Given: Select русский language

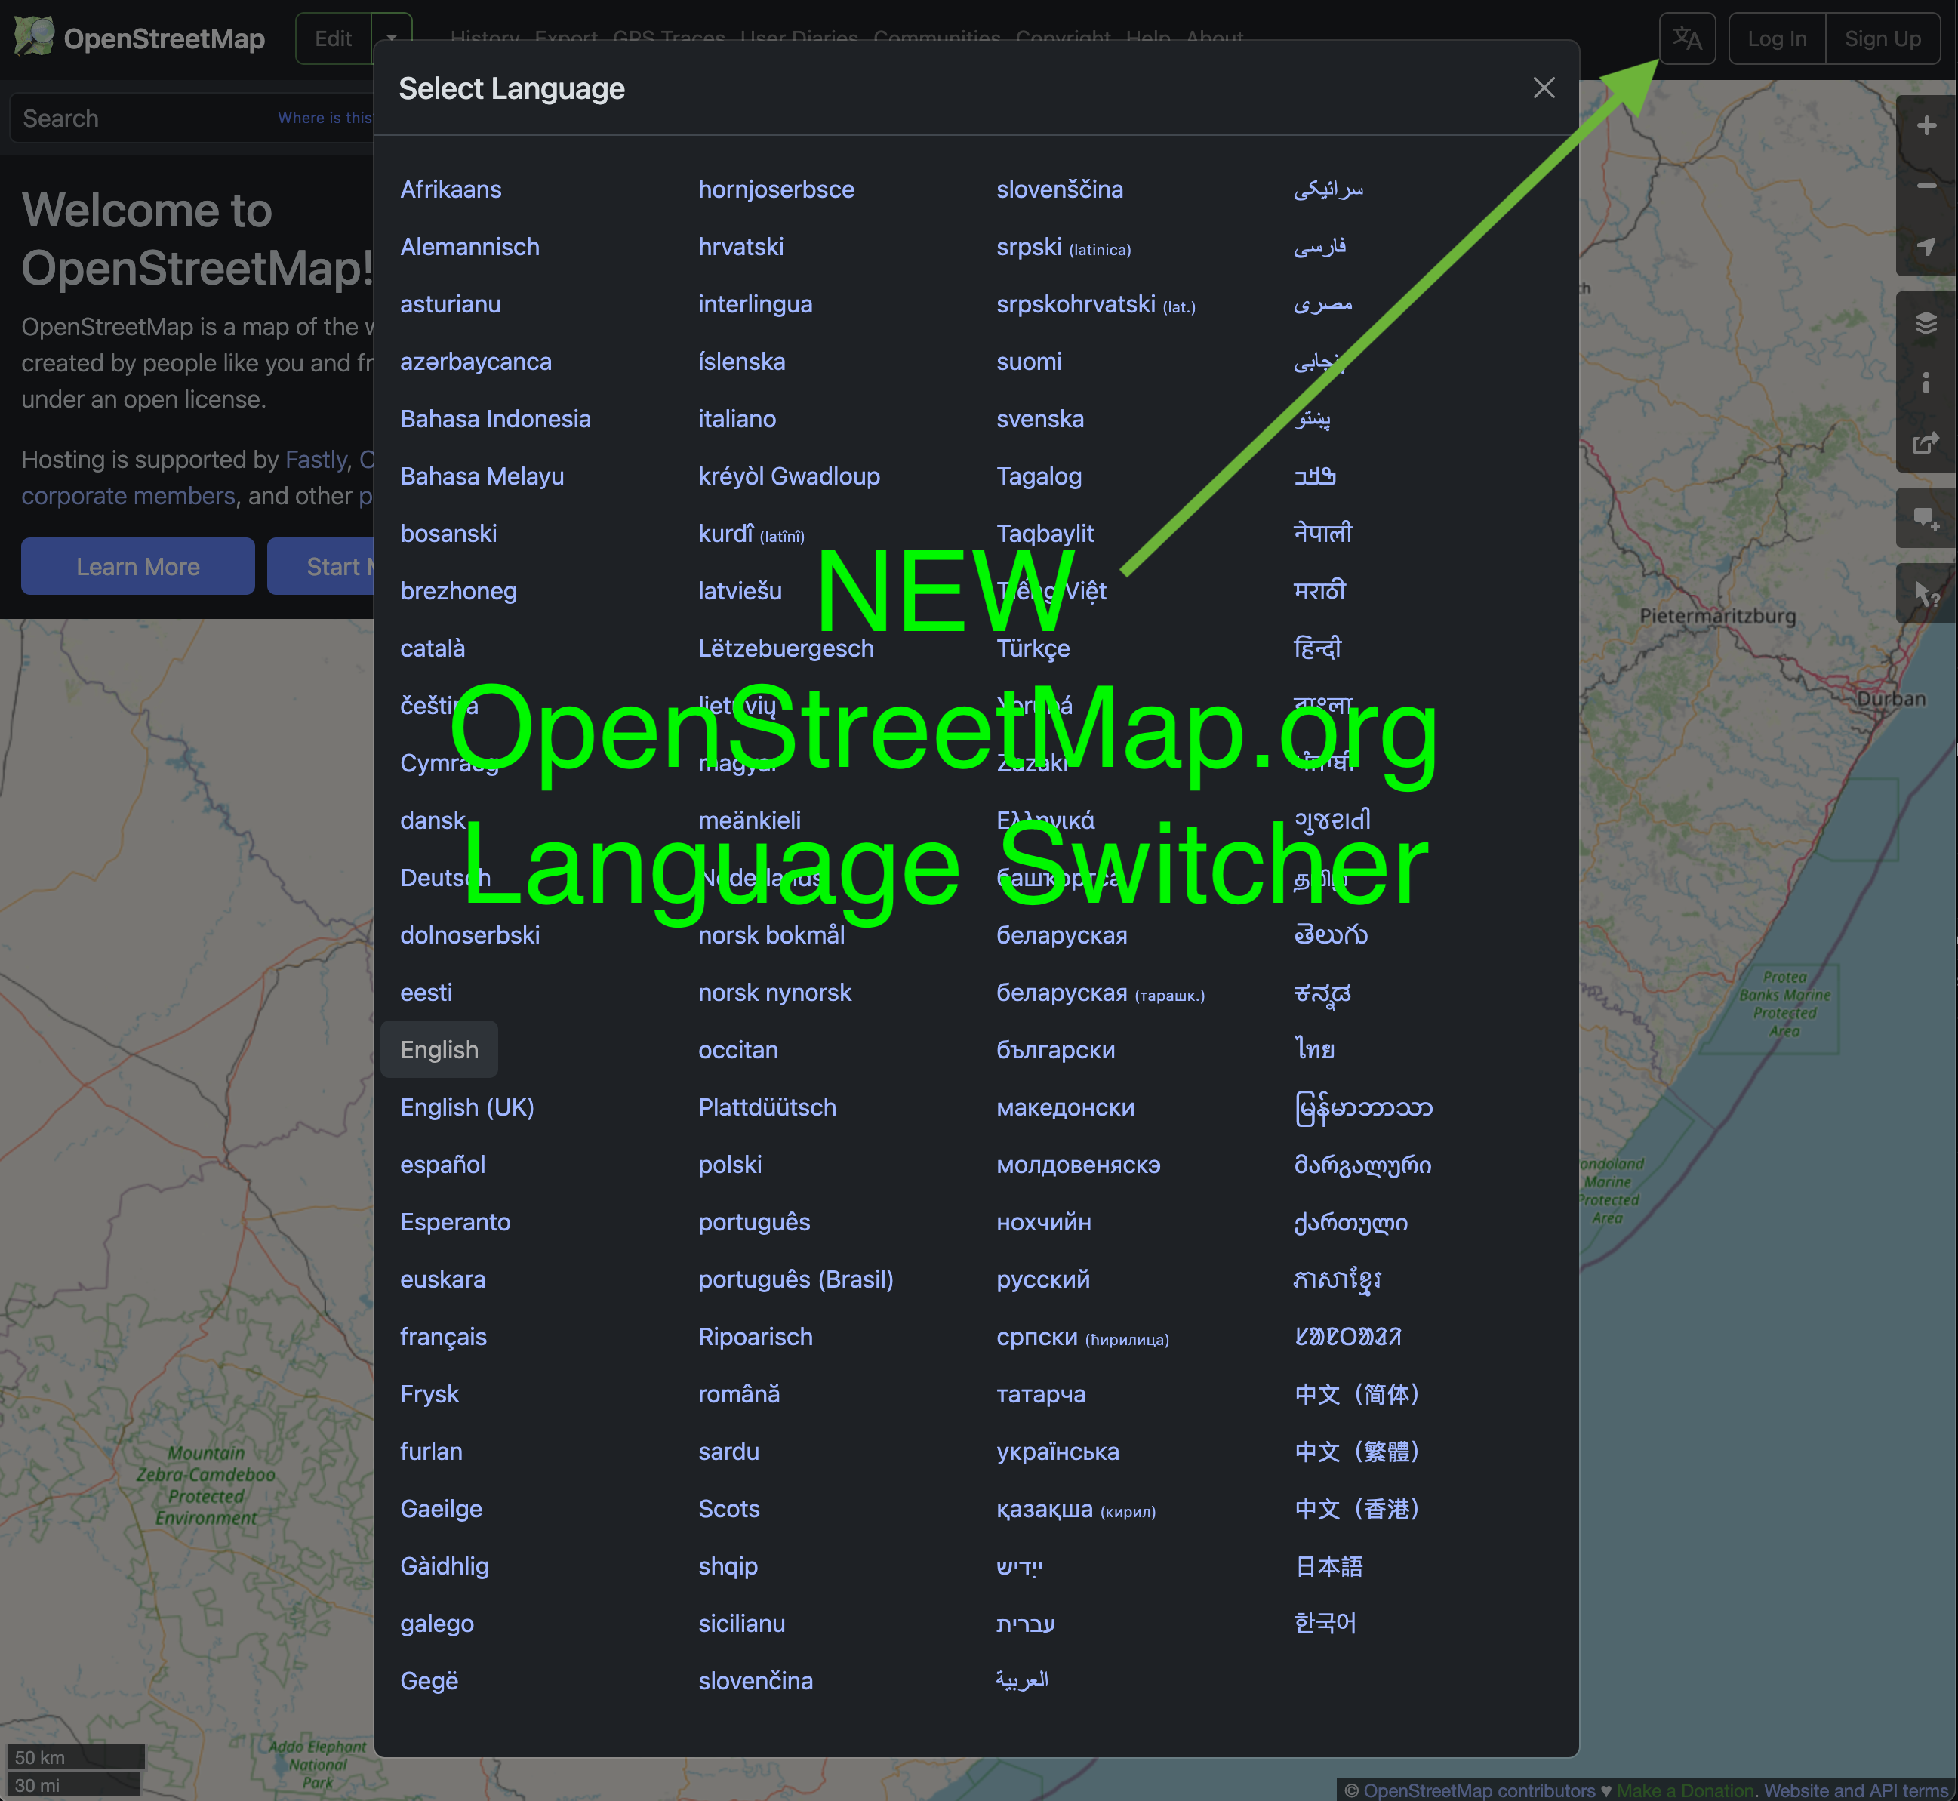Looking at the screenshot, I should pyautogui.click(x=1043, y=1279).
